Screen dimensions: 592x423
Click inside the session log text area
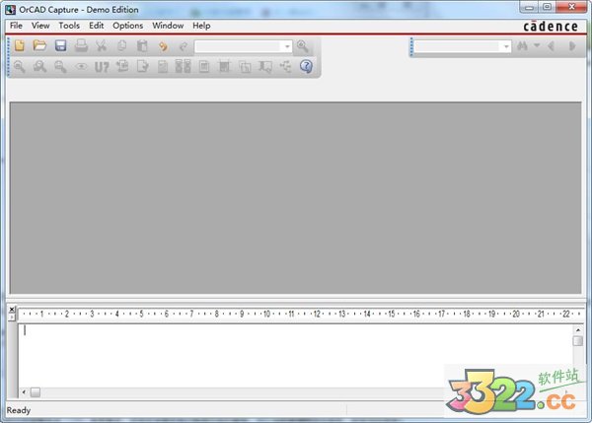coord(296,355)
